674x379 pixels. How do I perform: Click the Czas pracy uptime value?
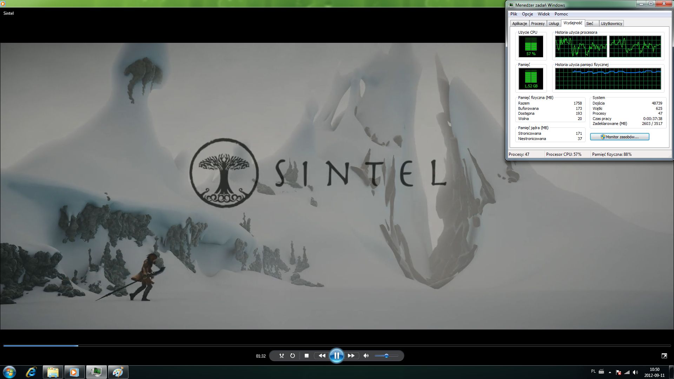coord(653,119)
